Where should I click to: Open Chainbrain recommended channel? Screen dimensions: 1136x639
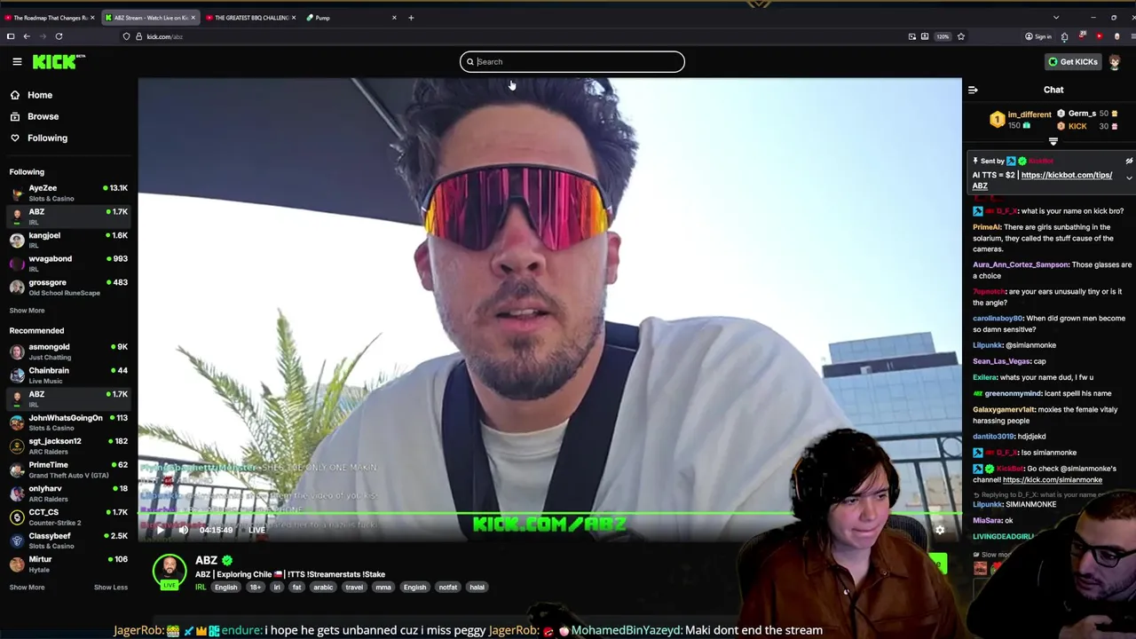(68, 375)
